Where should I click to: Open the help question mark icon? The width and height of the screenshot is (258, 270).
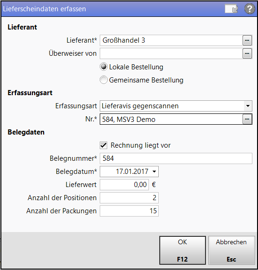coord(250,9)
